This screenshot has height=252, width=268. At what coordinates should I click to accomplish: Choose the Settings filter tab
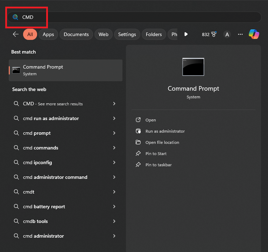coord(127,34)
